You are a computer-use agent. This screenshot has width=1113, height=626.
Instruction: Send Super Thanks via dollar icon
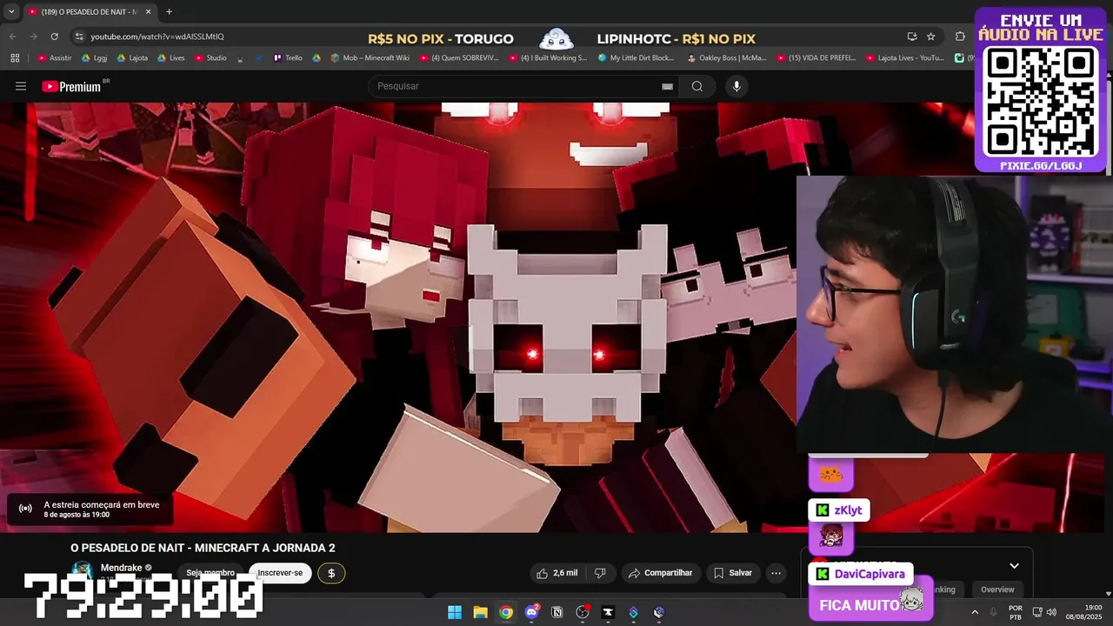click(331, 573)
